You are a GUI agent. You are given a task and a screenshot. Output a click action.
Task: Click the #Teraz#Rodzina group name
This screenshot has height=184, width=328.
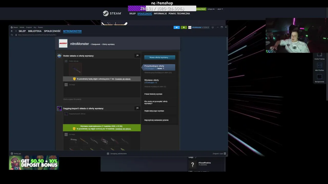click(204, 163)
